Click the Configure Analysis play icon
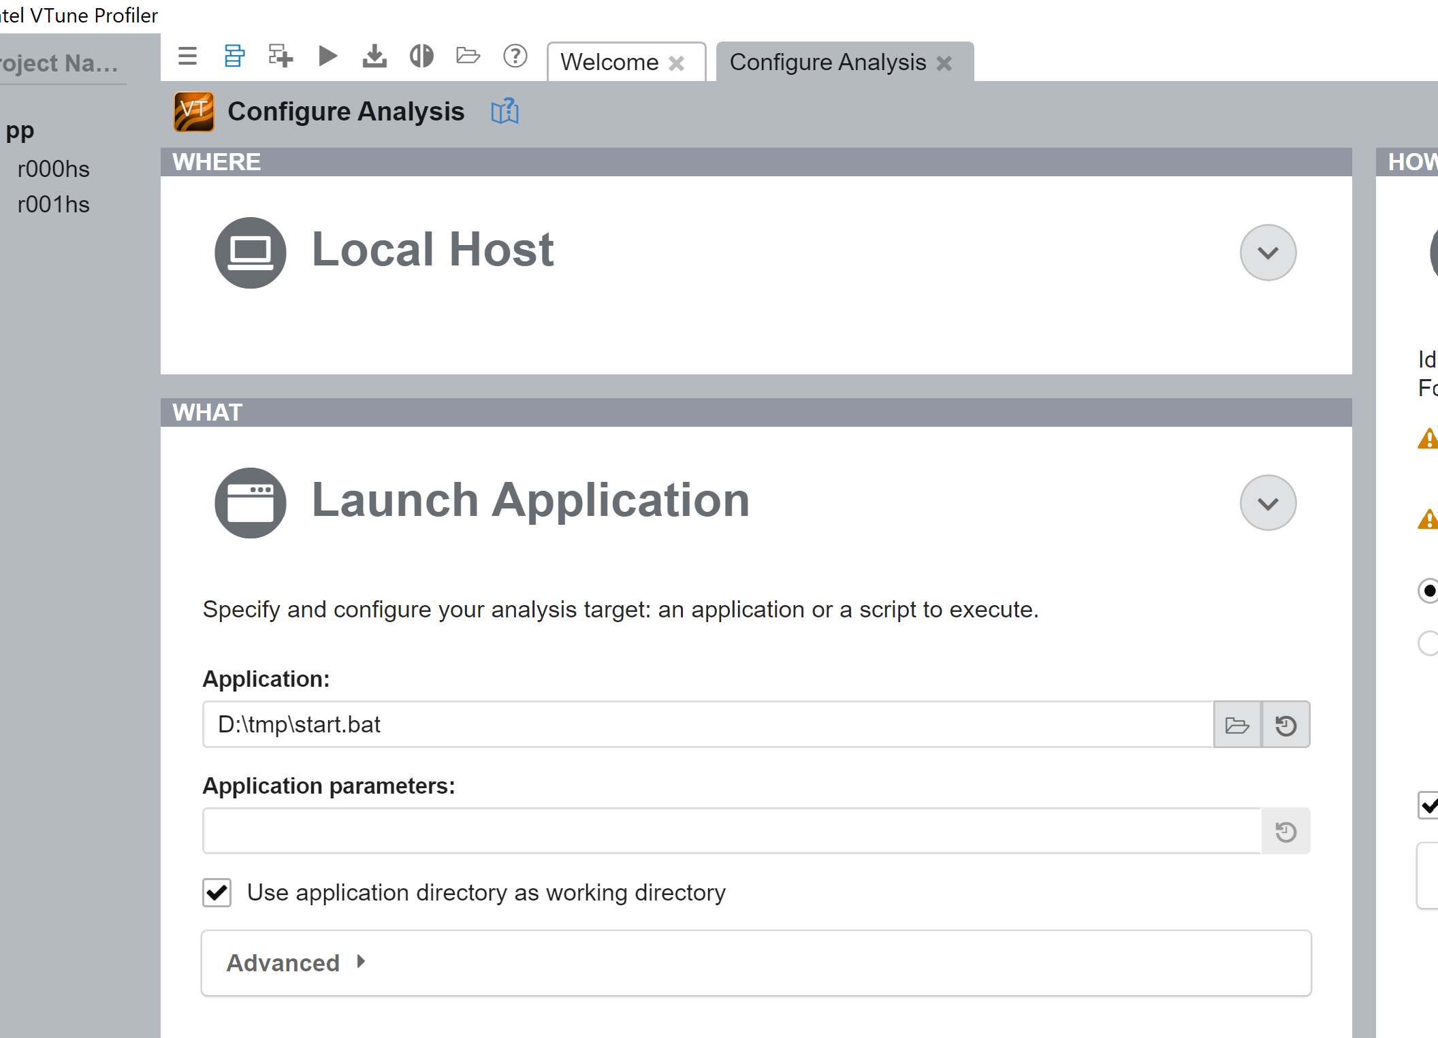 click(x=327, y=56)
